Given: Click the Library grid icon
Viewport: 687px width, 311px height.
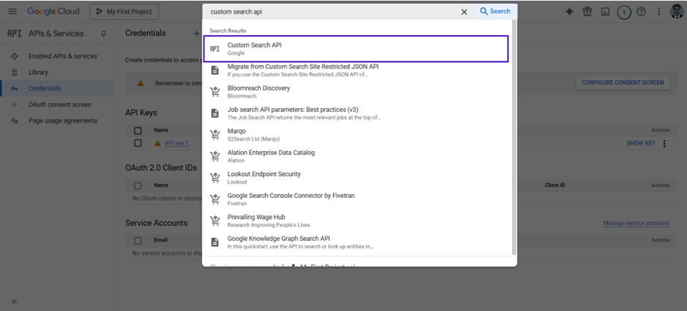Looking at the screenshot, I should pos(15,72).
